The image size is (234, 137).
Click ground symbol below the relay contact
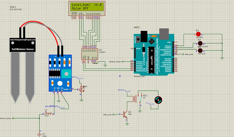(x=140, y=111)
